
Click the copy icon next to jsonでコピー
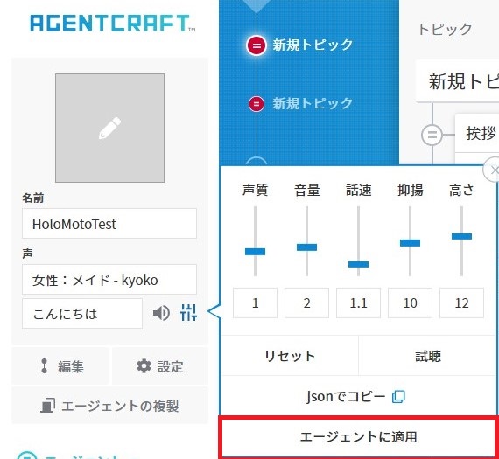(x=398, y=396)
